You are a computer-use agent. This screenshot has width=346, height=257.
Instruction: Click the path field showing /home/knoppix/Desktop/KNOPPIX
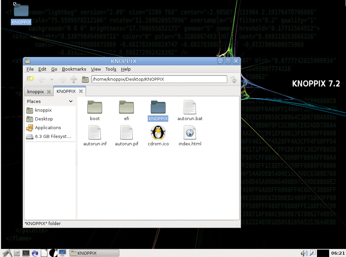pyautogui.click(x=159, y=79)
